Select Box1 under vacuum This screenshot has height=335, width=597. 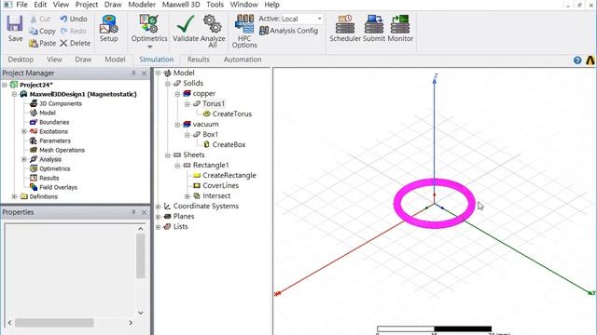click(x=210, y=134)
